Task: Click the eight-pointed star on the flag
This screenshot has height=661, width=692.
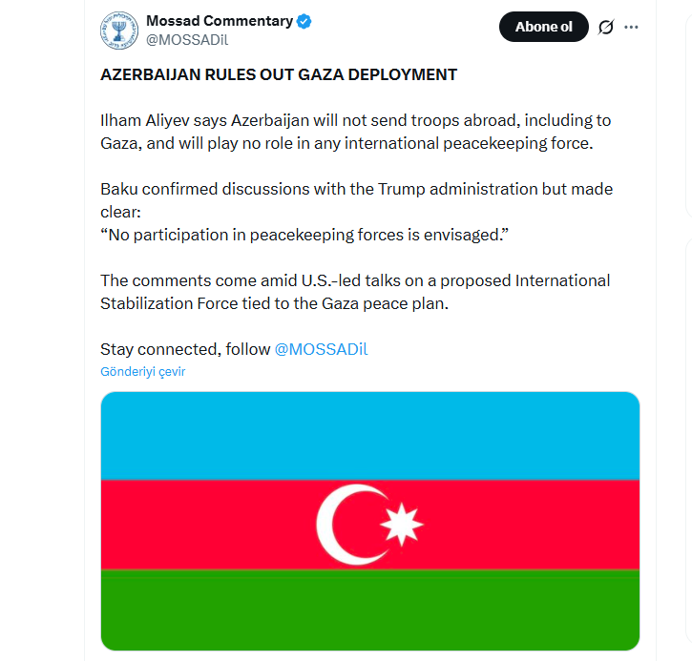Action: [401, 524]
